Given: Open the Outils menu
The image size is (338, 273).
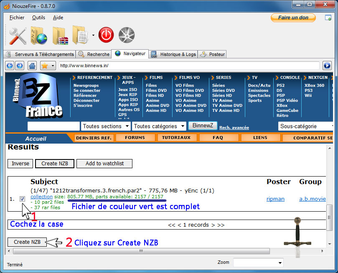Looking at the screenshot, I should point(38,18).
